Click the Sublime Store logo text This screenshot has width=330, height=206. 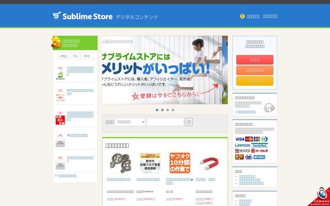pyautogui.click(x=88, y=16)
